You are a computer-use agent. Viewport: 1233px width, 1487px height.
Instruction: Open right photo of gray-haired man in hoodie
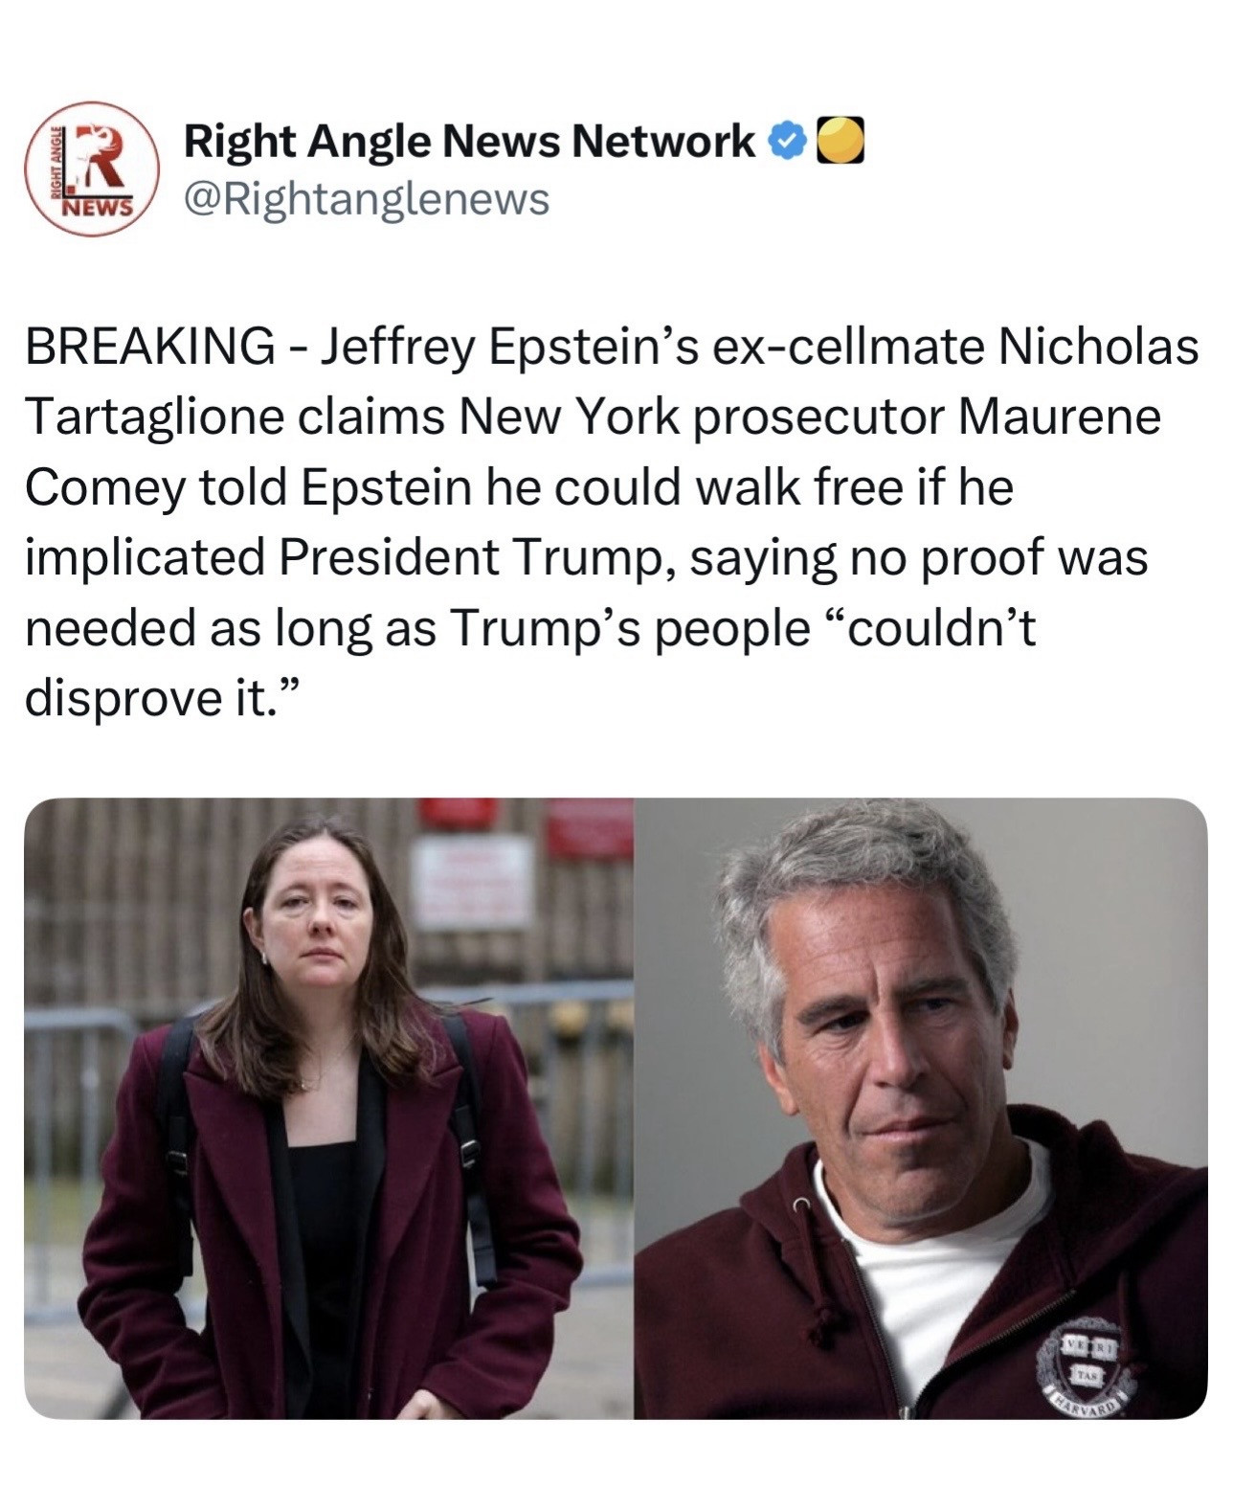(920, 1108)
